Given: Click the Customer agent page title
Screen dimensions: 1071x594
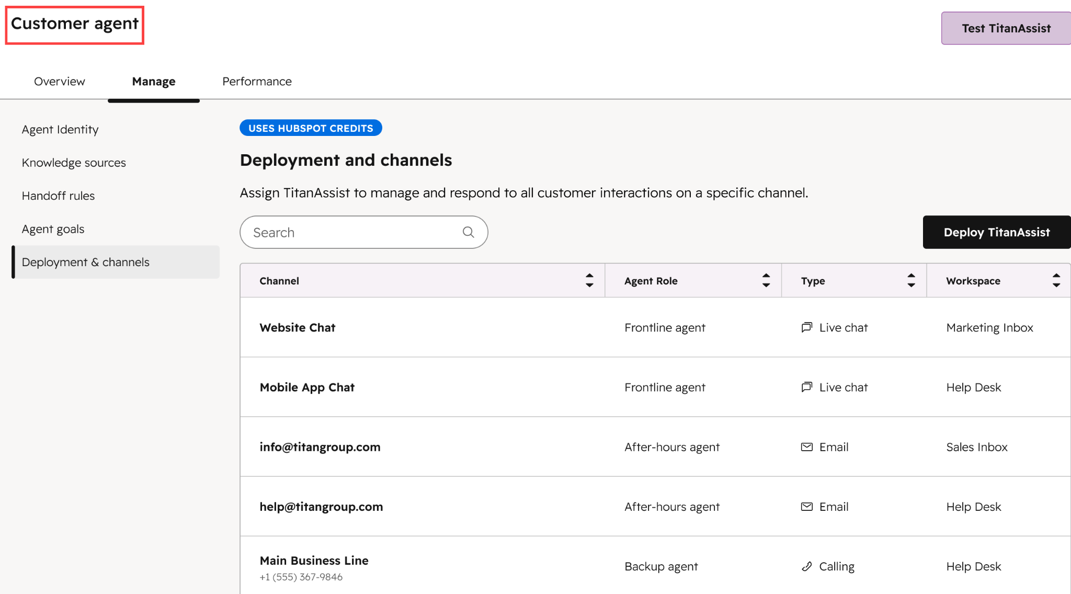Looking at the screenshot, I should click(75, 24).
